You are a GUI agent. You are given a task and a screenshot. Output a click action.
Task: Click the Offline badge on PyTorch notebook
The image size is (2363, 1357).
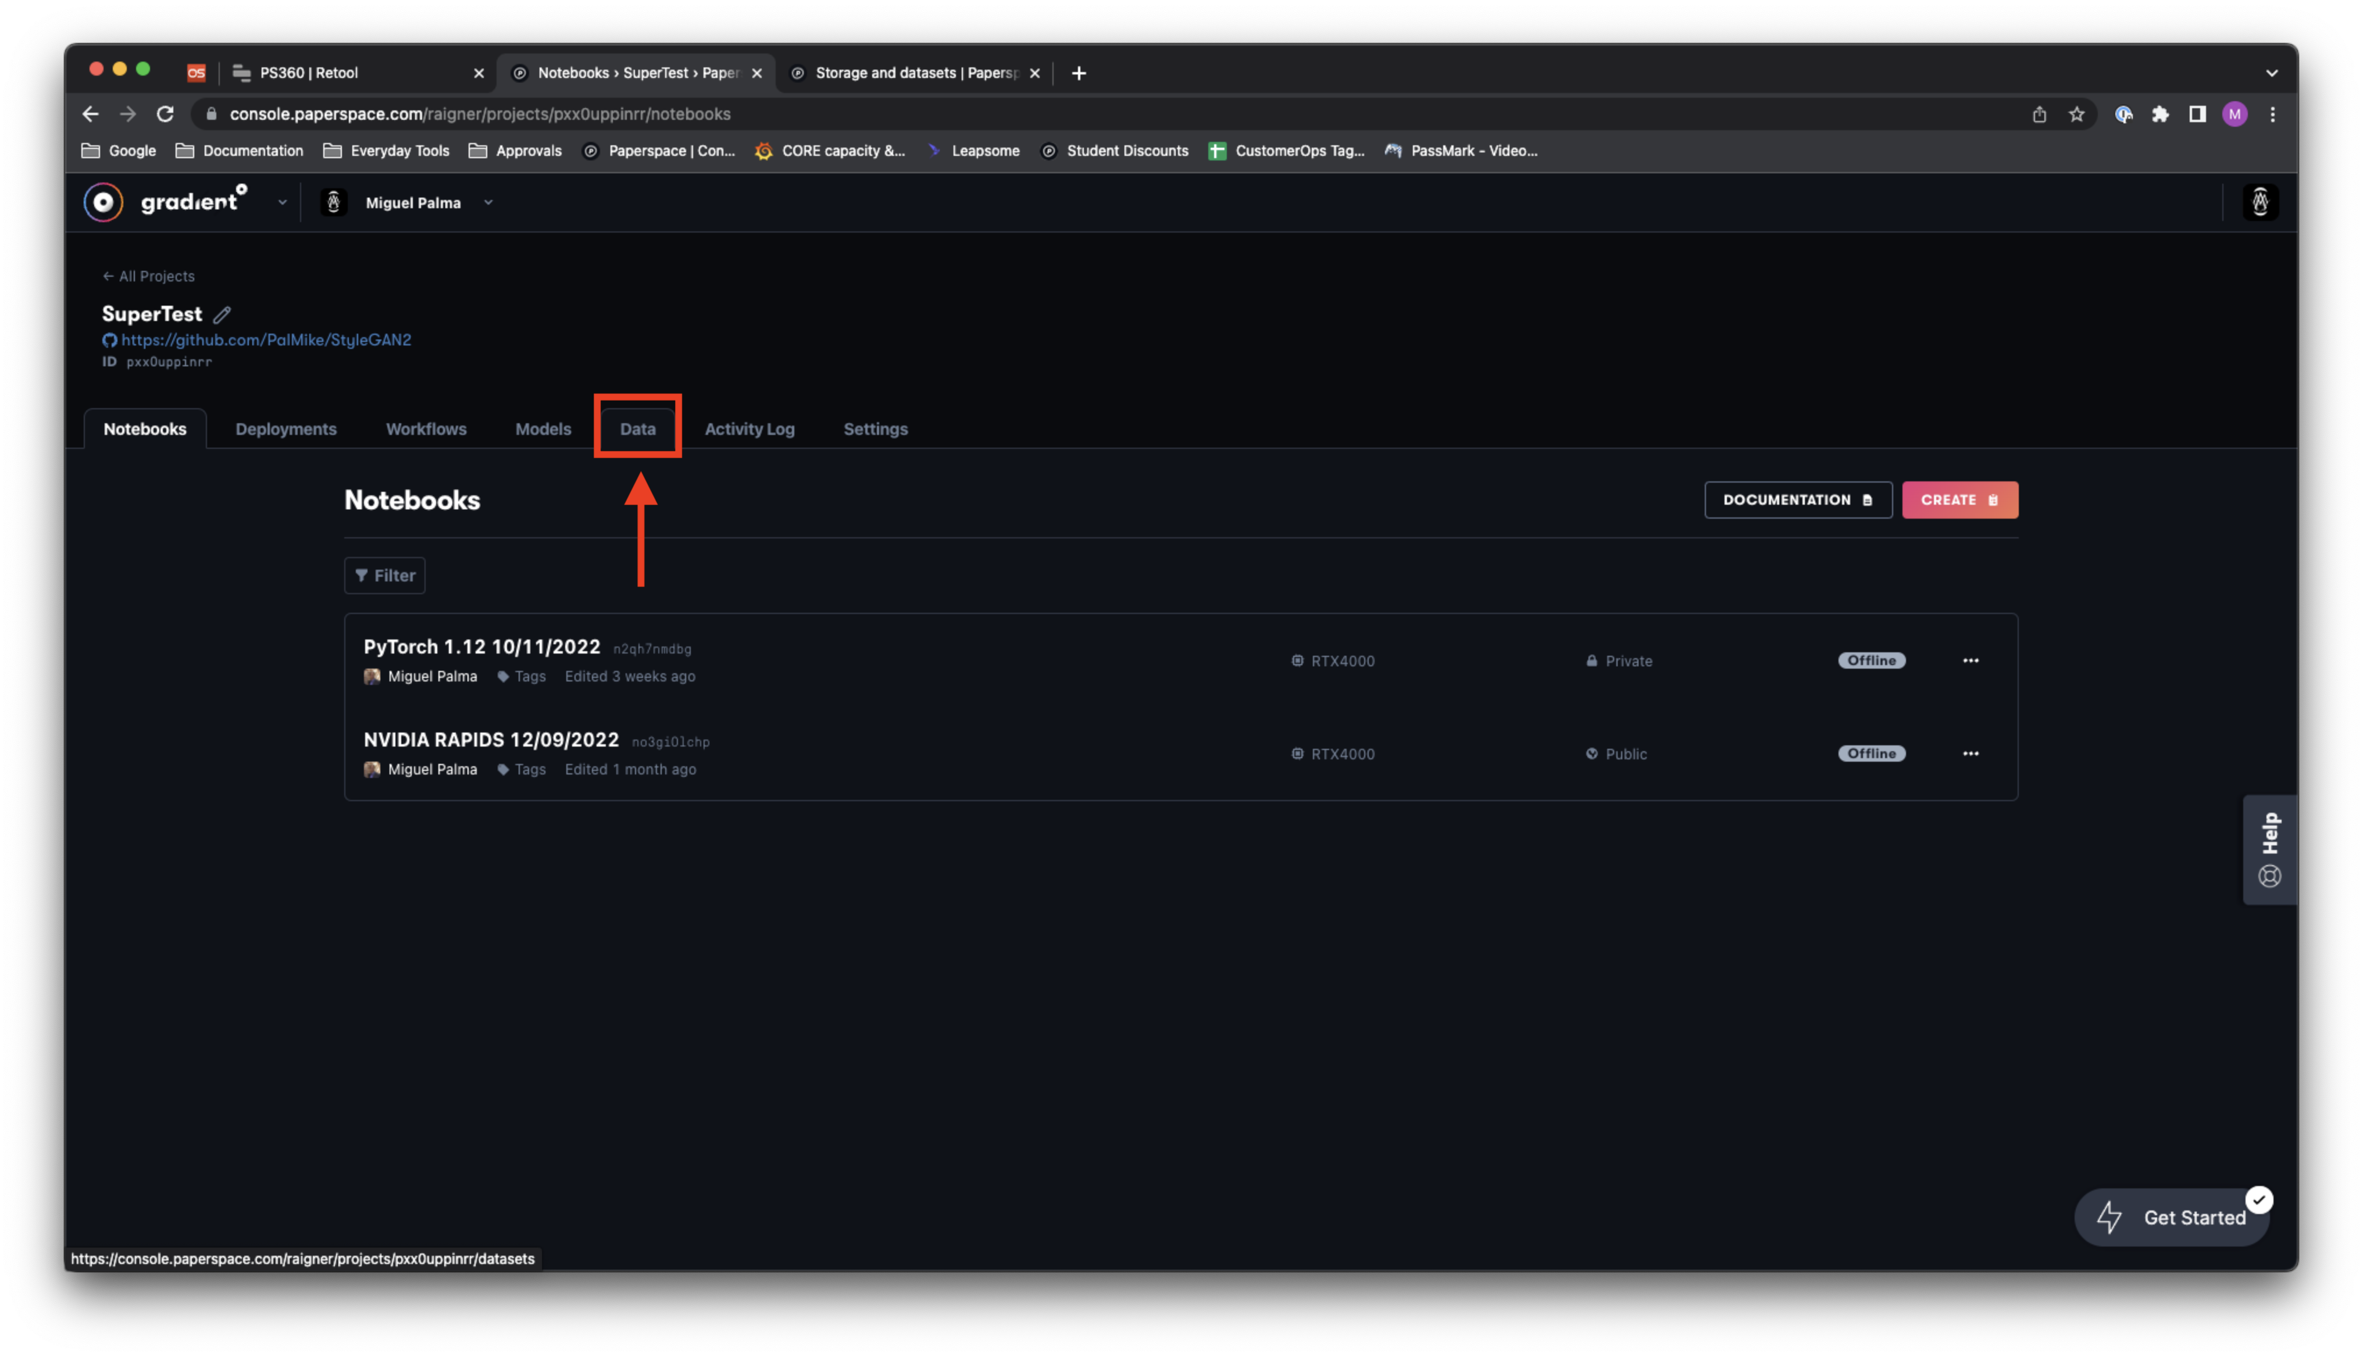coord(1871,661)
